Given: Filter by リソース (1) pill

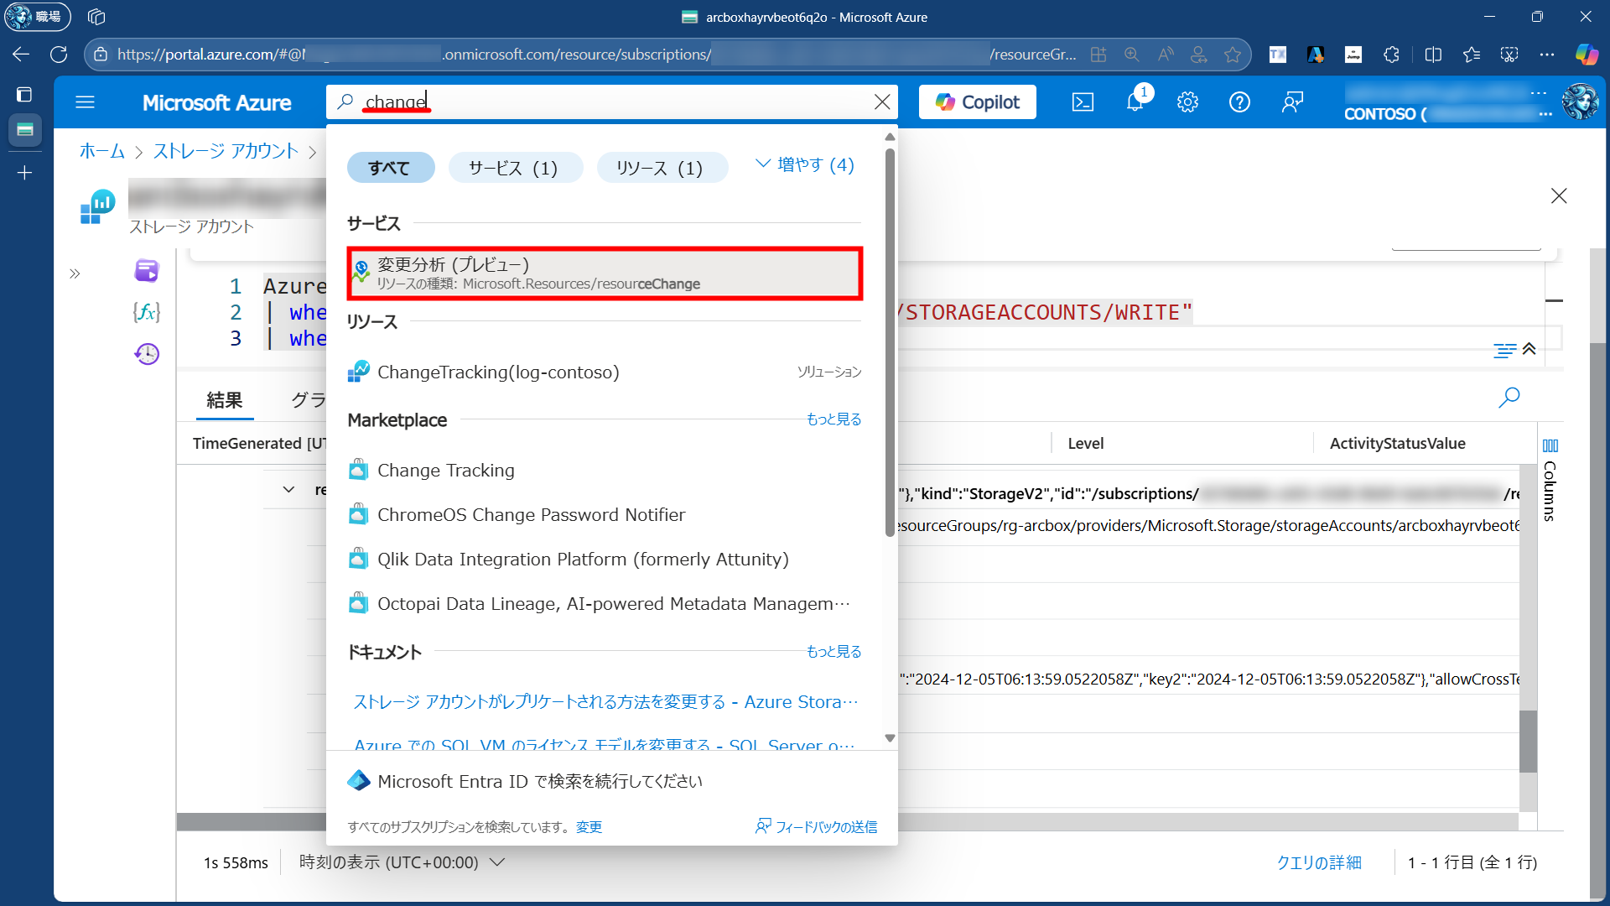Looking at the screenshot, I should pyautogui.click(x=660, y=168).
